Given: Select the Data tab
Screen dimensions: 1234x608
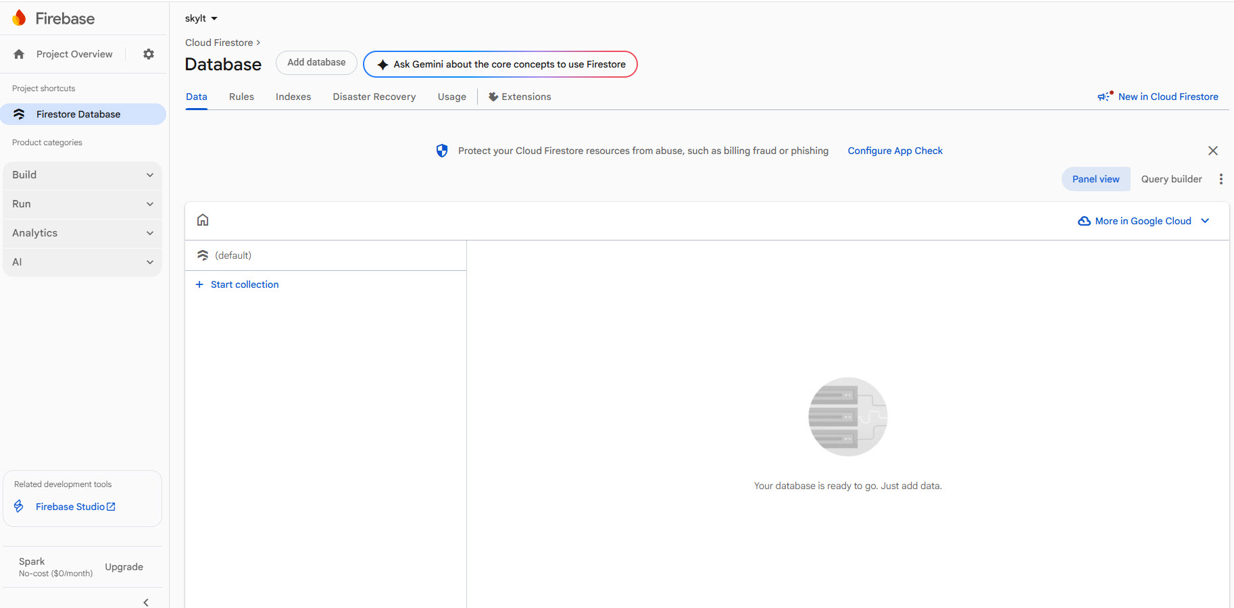Looking at the screenshot, I should (x=197, y=97).
